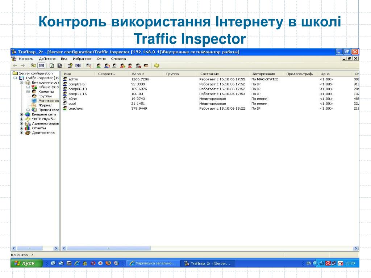
Task: Open the Консоль menu
Action: pyautogui.click(x=26, y=59)
